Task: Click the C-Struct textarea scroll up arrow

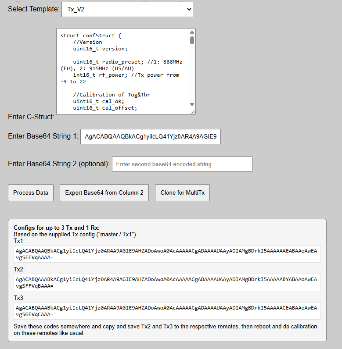Action: pos(192,32)
